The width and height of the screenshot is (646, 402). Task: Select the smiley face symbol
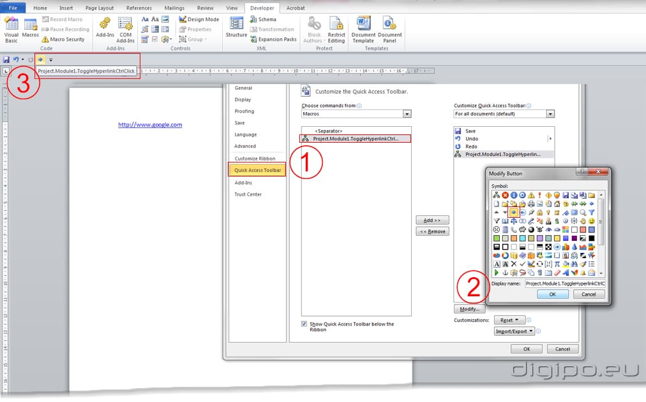(592, 221)
